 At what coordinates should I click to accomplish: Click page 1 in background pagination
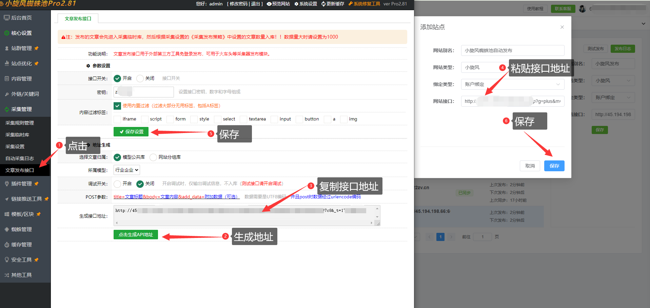click(x=440, y=237)
